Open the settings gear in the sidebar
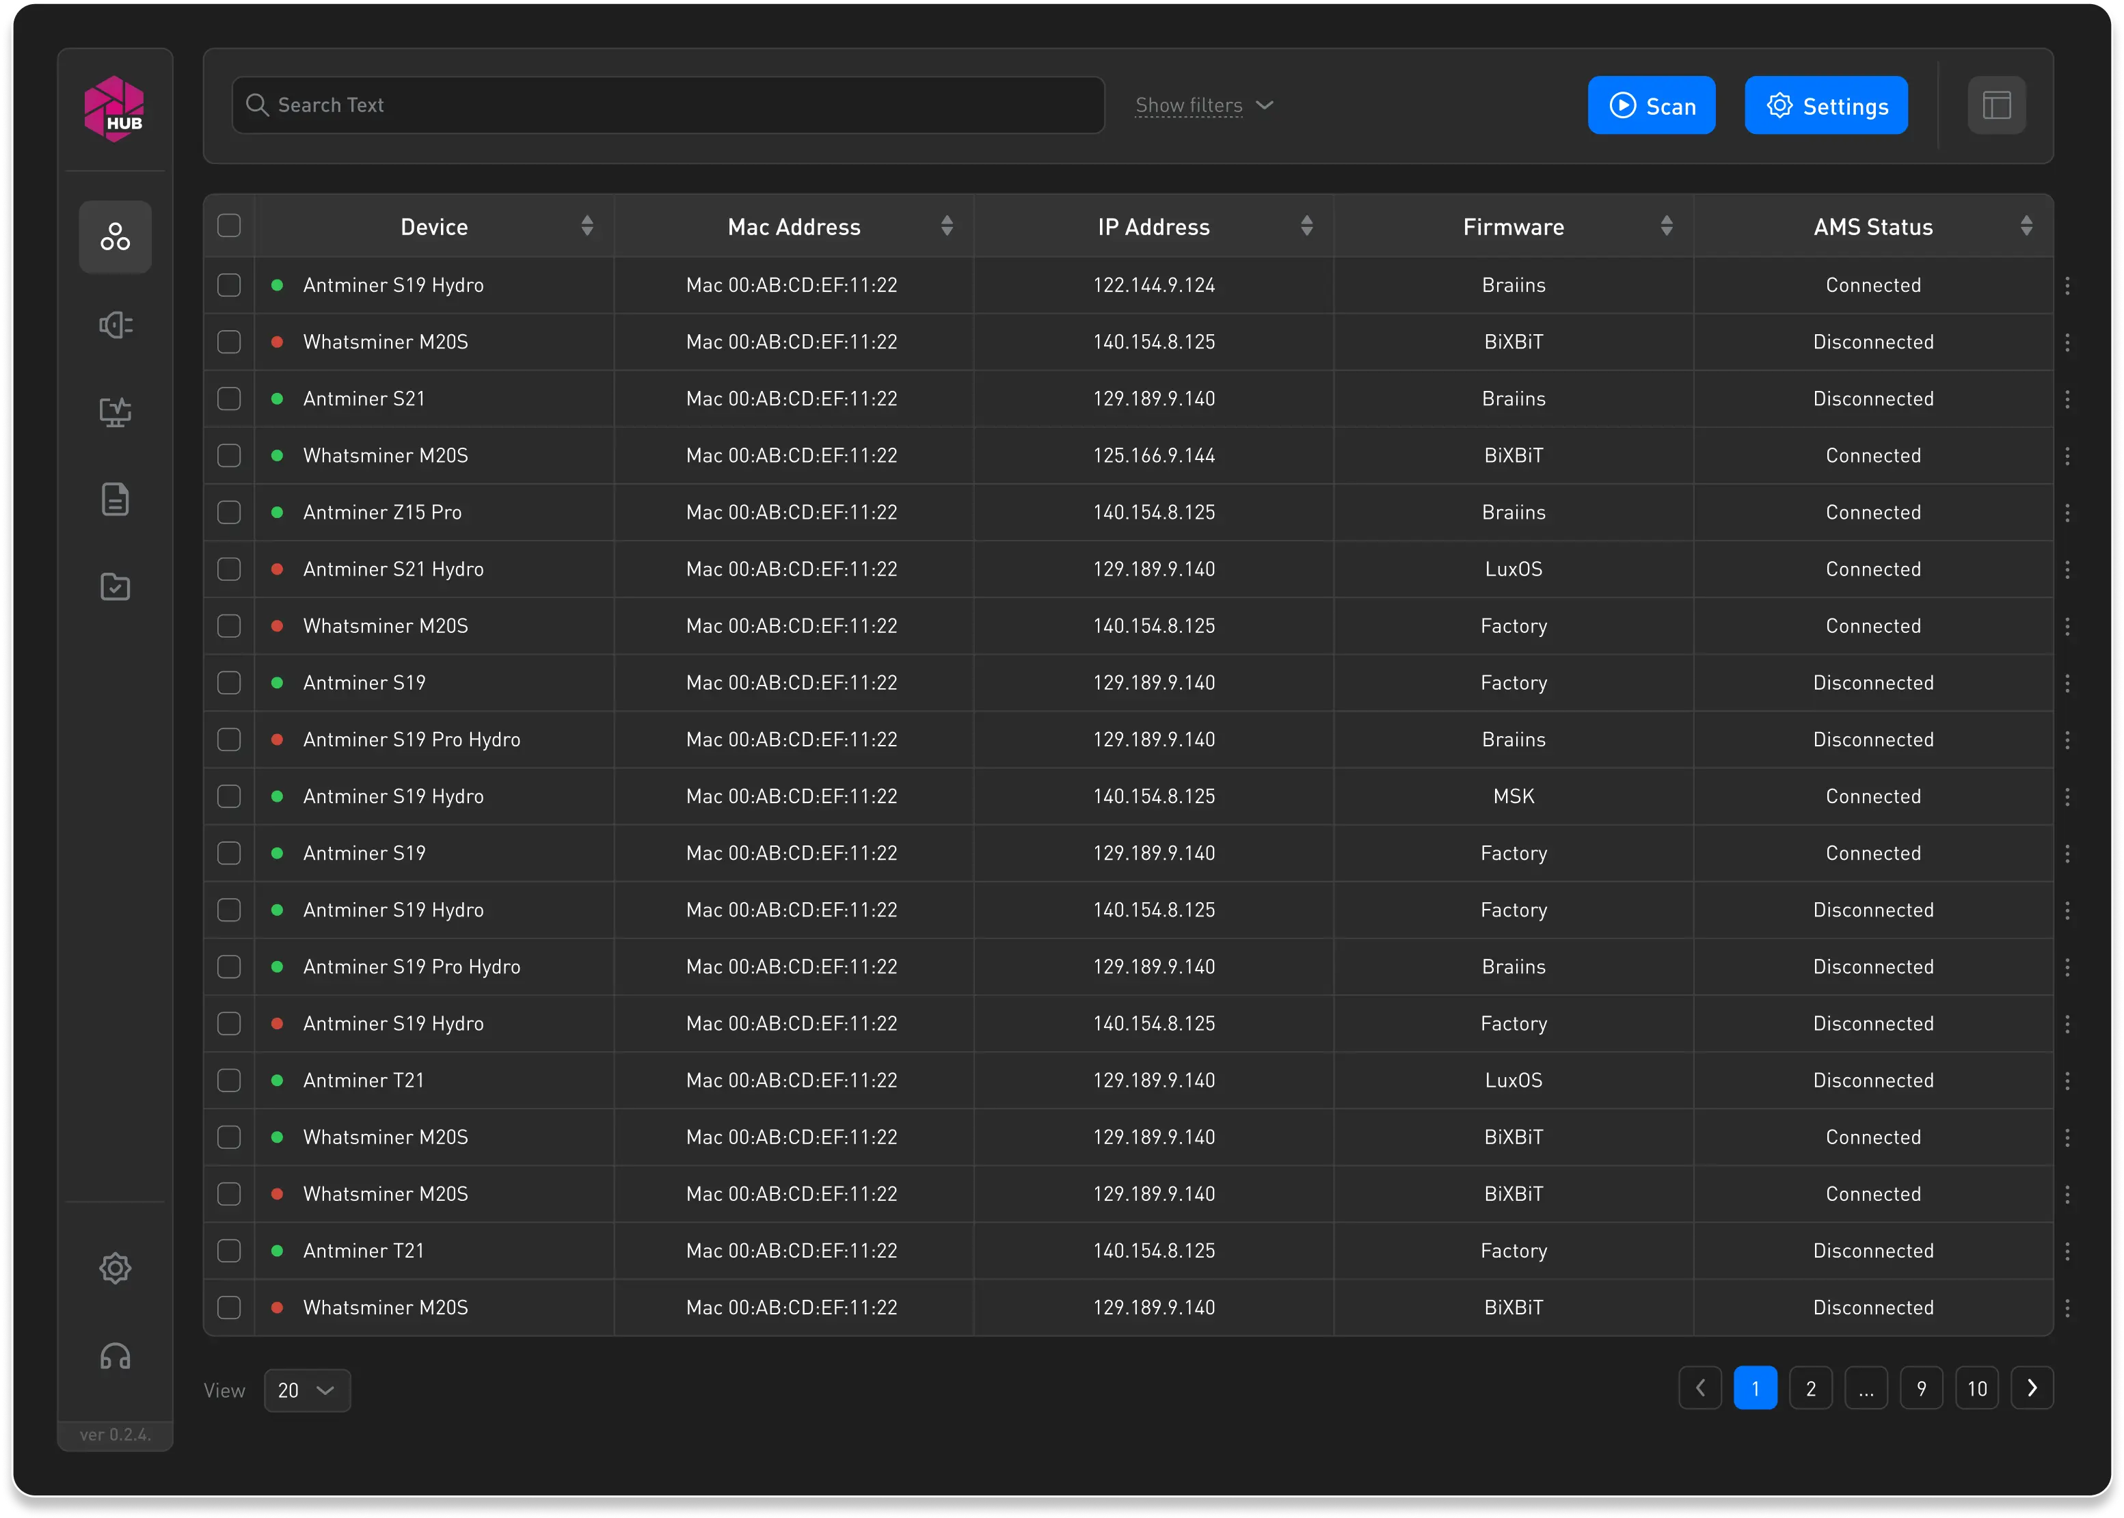Screen dimensions: 2124x1518 [x=115, y=1267]
